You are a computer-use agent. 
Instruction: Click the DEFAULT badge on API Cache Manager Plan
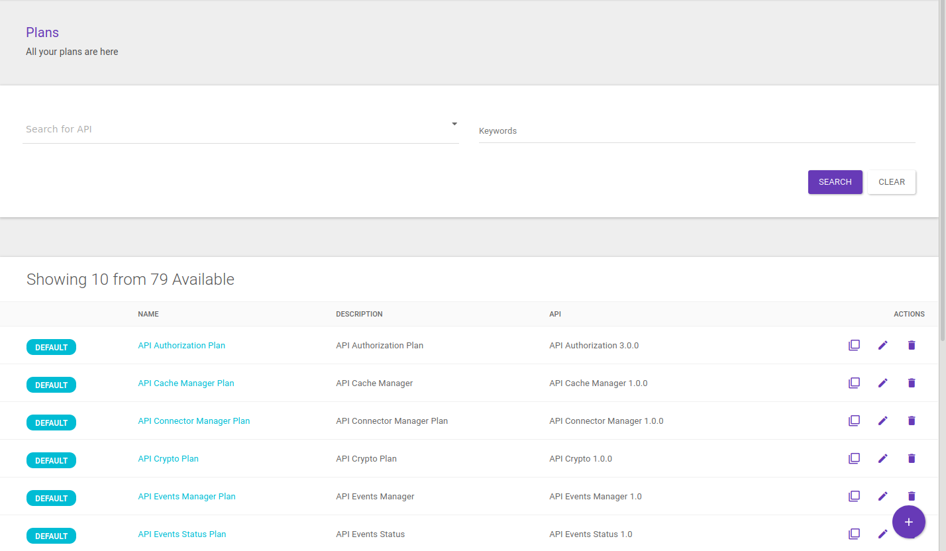pyautogui.click(x=51, y=385)
